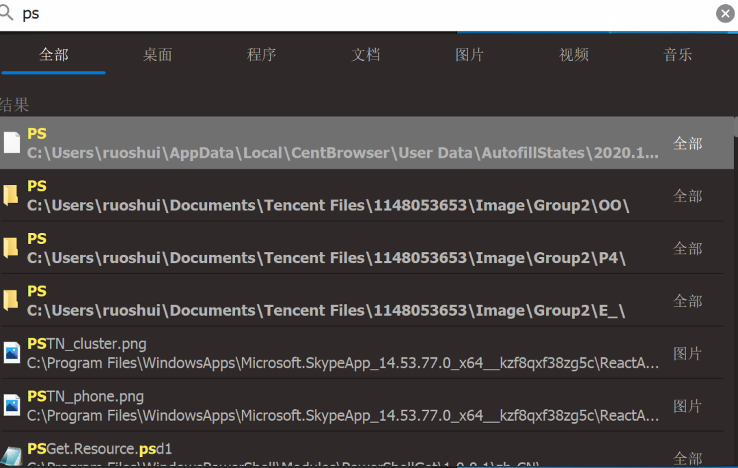Click the results list scrollbar thumb
Image resolution: width=738 pixels, height=468 pixels.
736,127
